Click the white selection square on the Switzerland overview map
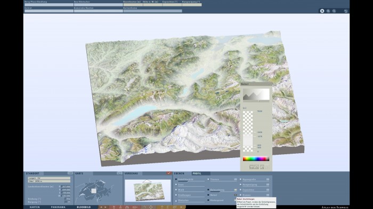This screenshot has height=209, width=373. pos(94,191)
